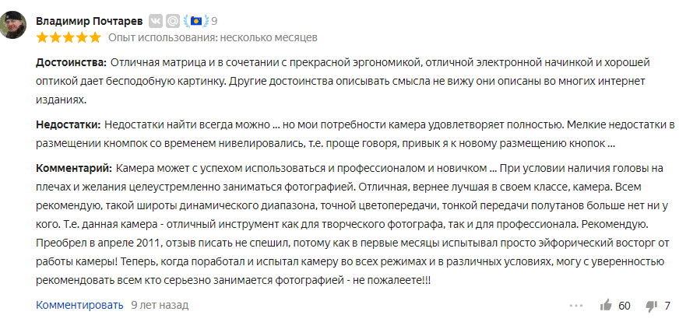Viewport: 679px width, 322px height.
Task: Click the fifth rating star
Action: [x=94, y=37]
